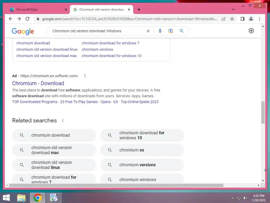The height and width of the screenshot is (203, 270).
Task: Select related search 'chromium os'
Action: point(142,150)
